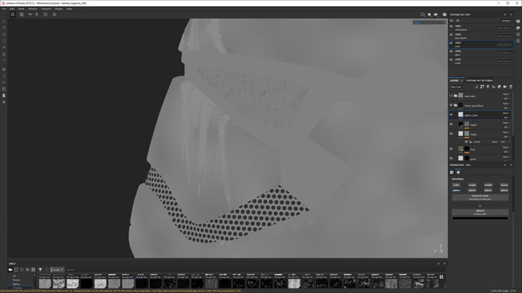Screen dimensions: 522x293
Task: Hide the mesh mask folder layer
Action: [451, 96]
